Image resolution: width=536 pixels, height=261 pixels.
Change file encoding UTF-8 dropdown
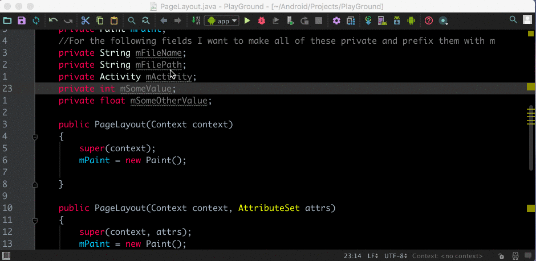(x=396, y=256)
